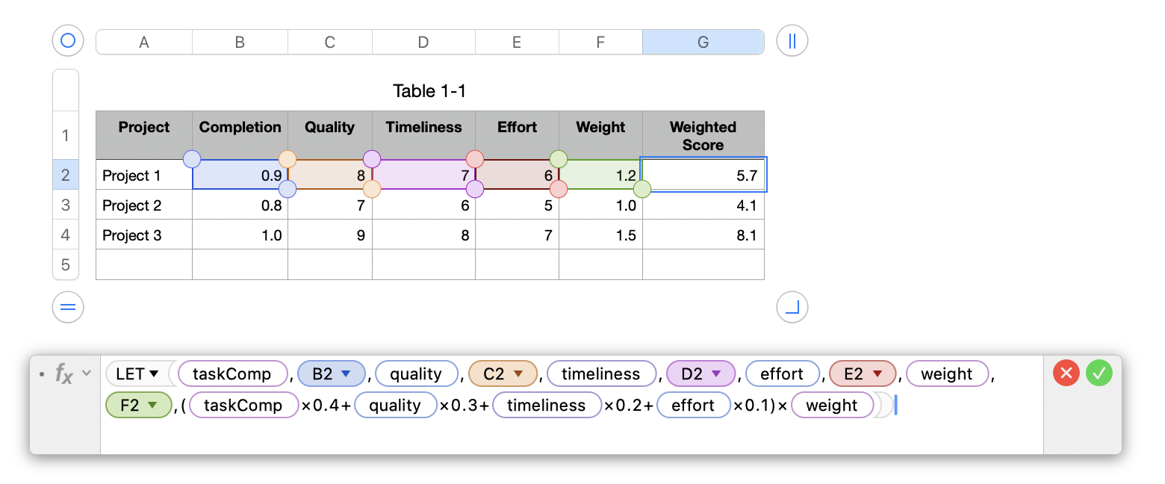
Task: Click the table select circle handle
Action: coord(67,40)
